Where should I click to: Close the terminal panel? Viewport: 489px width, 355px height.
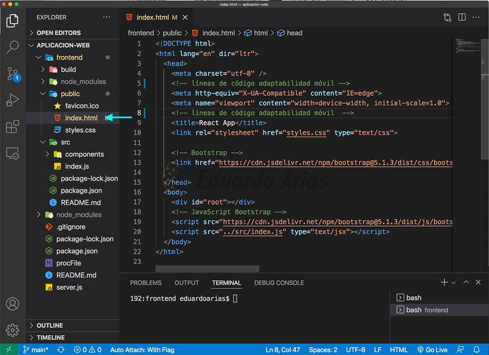pos(478,282)
